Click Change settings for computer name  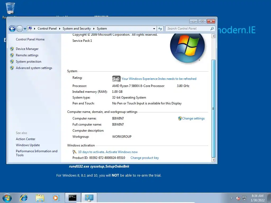pyautogui.click(x=193, y=118)
